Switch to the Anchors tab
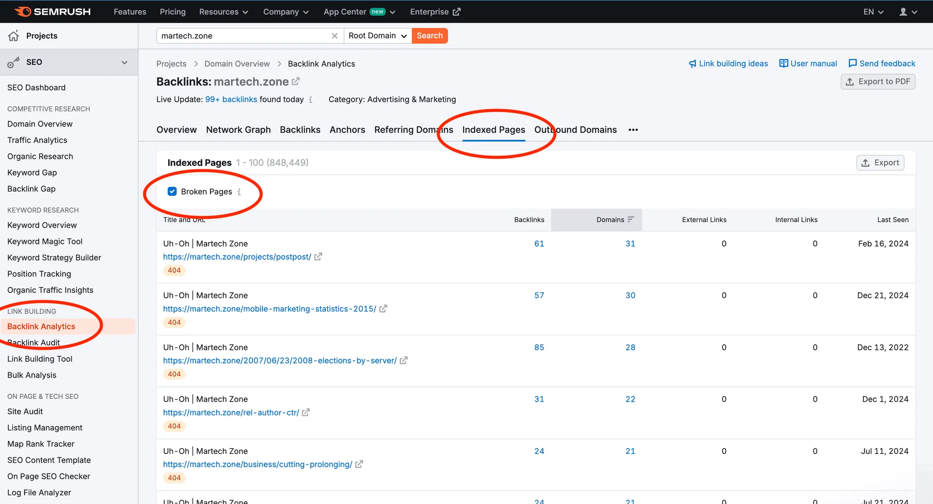The image size is (933, 504). tap(347, 130)
